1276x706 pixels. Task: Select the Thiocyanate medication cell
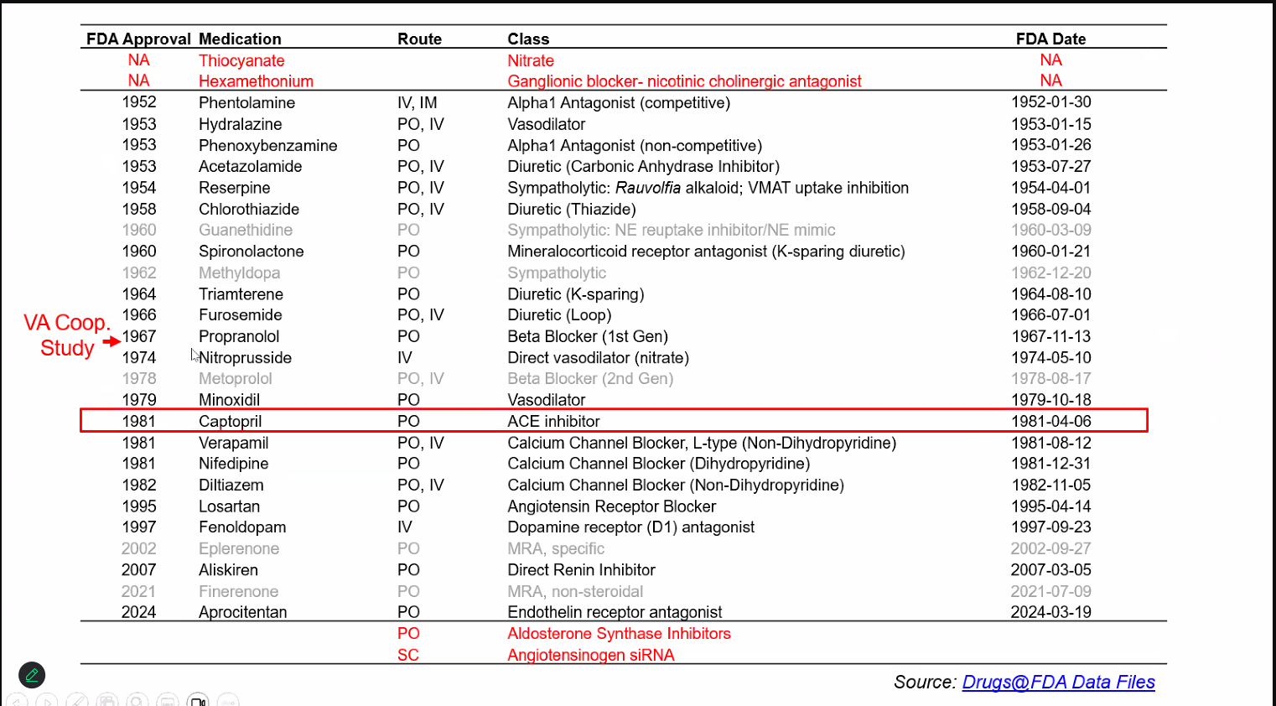241,60
